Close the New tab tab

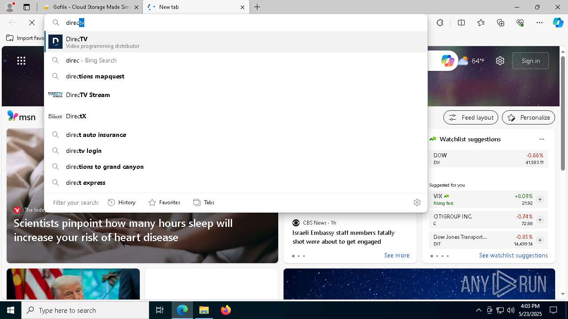(242, 7)
